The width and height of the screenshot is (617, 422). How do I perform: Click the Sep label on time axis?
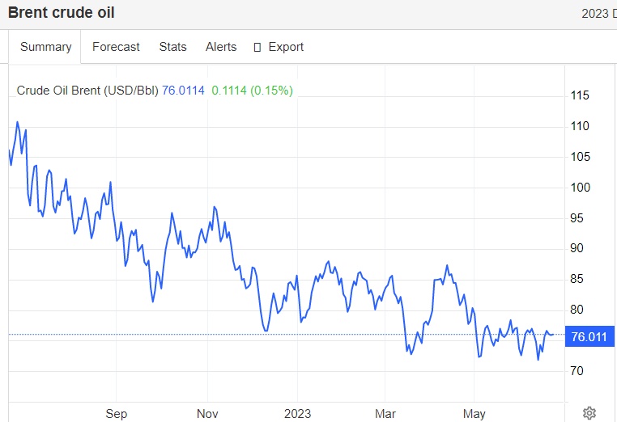tap(117, 414)
